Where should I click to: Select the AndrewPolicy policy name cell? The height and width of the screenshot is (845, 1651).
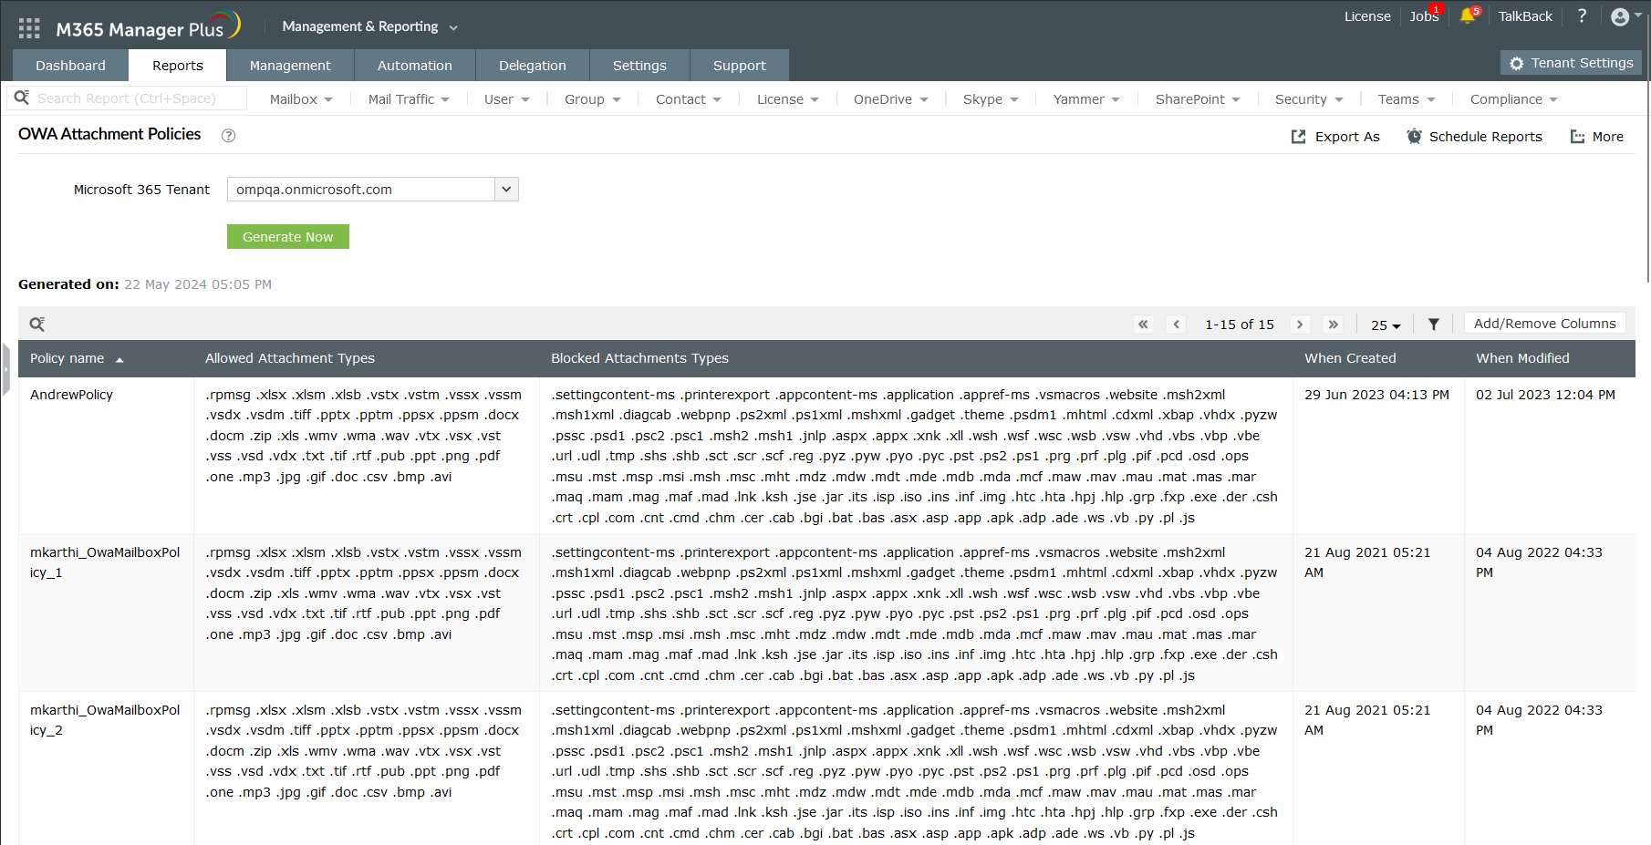tap(71, 395)
